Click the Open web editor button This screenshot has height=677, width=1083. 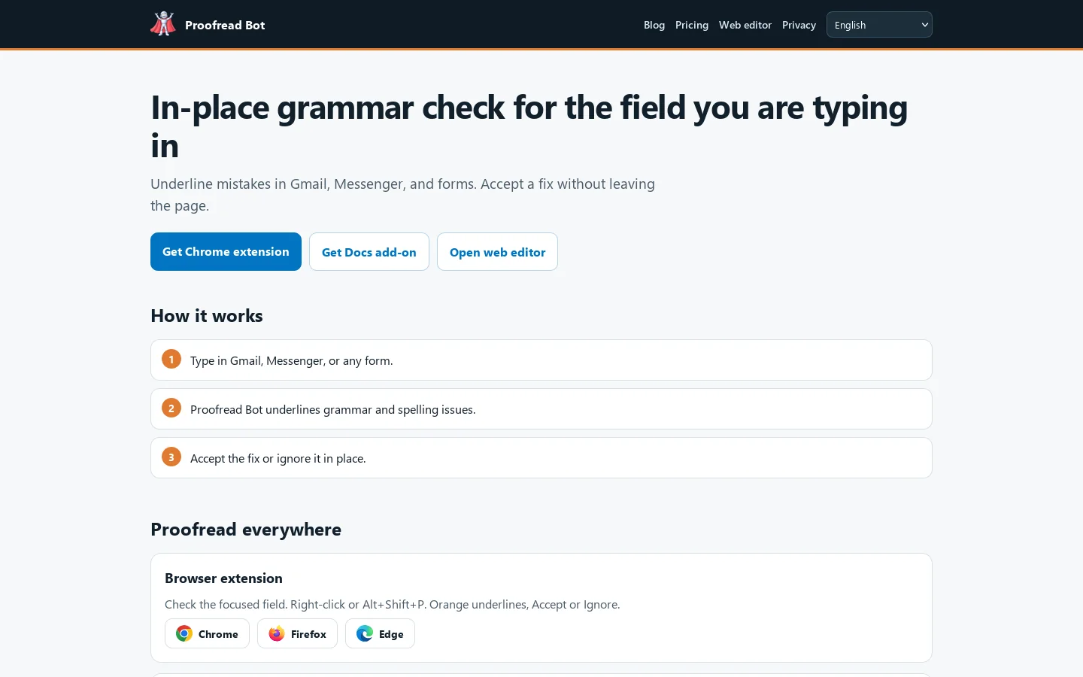(497, 252)
